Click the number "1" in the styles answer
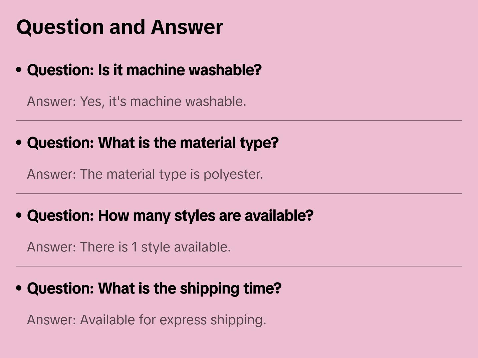Image resolution: width=478 pixels, height=358 pixels. pos(134,247)
